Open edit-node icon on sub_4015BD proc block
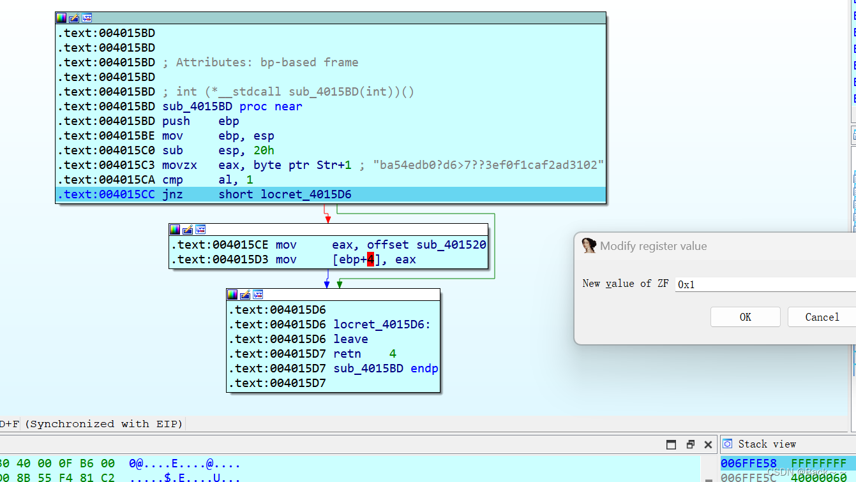 [74, 18]
